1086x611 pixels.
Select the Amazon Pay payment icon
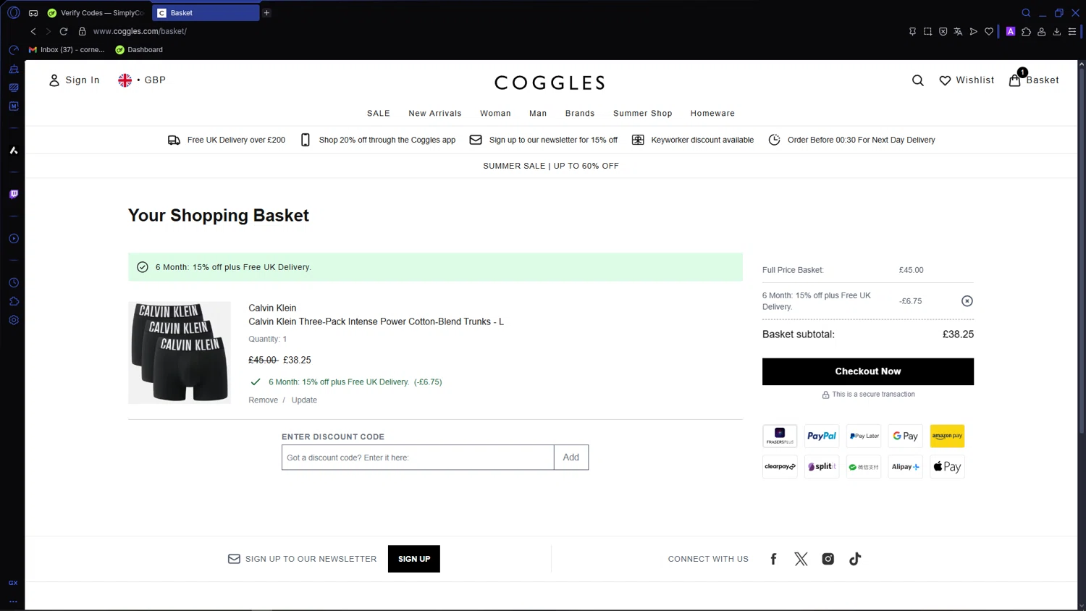pyautogui.click(x=947, y=436)
